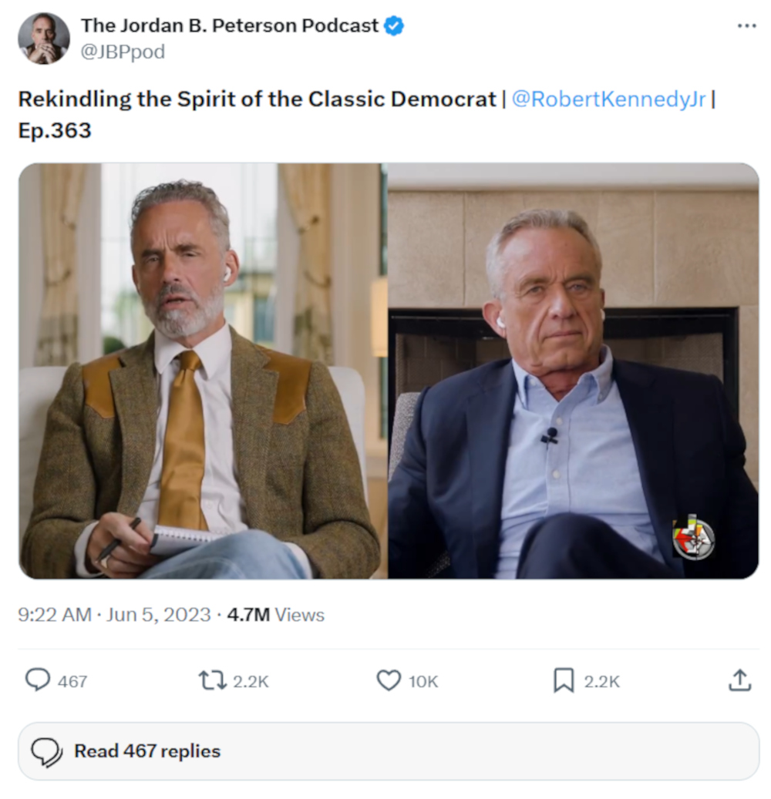Click the 4.7M Views count
Screen dimensions: 771x799
275,615
